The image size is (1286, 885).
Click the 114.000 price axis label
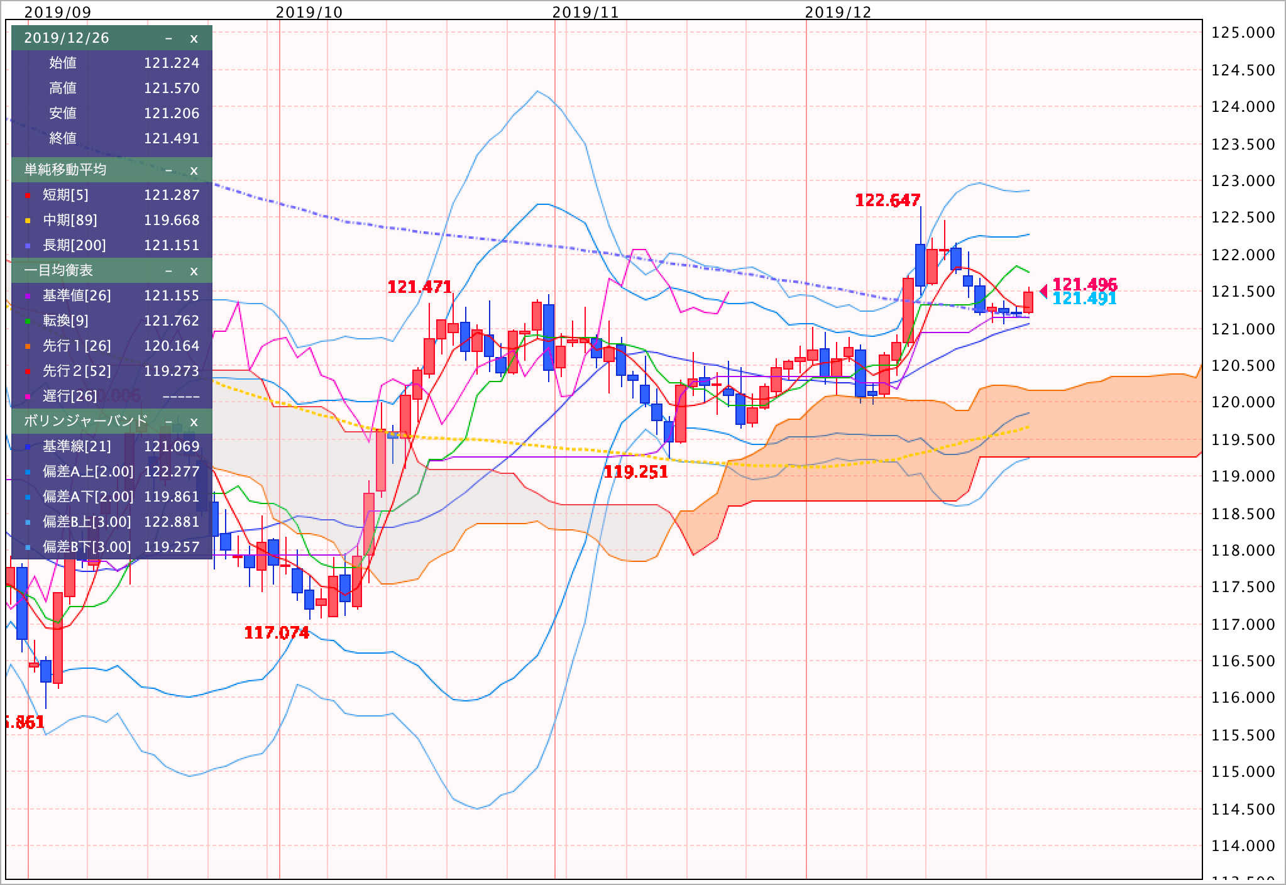[x=1243, y=846]
